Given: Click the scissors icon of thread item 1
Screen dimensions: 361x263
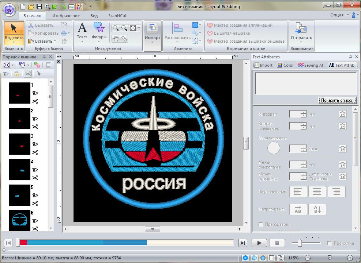Looking at the screenshot, I should click(x=35, y=101).
